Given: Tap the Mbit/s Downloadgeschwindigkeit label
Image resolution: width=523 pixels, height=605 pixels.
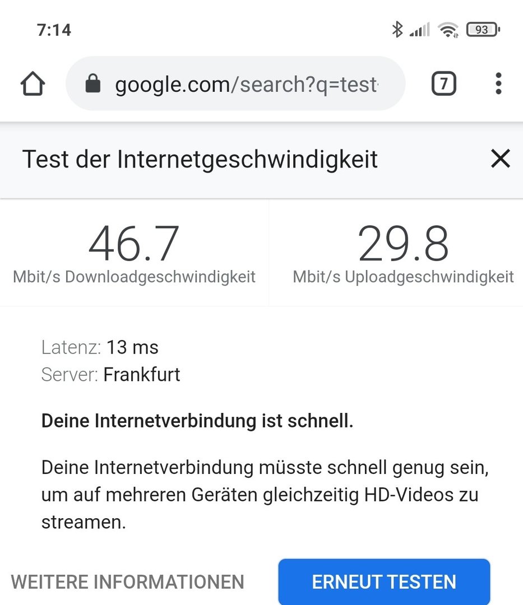Looking at the screenshot, I should (134, 277).
